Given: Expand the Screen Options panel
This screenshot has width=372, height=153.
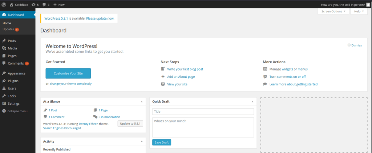Looking at the screenshot, I should pos(333,11).
